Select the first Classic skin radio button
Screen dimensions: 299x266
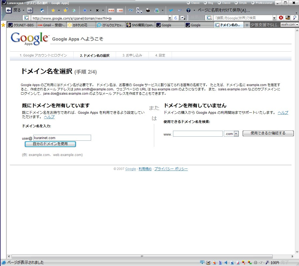[x=188, y=3]
